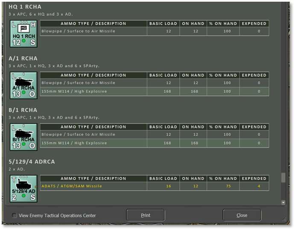The width and height of the screenshot is (295, 230).
Task: Click the 5/129/4 AD unit counter icon
Action: 23,188
